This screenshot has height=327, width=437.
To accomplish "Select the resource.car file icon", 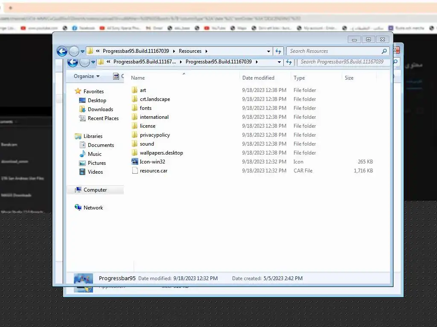I will (x=134, y=170).
